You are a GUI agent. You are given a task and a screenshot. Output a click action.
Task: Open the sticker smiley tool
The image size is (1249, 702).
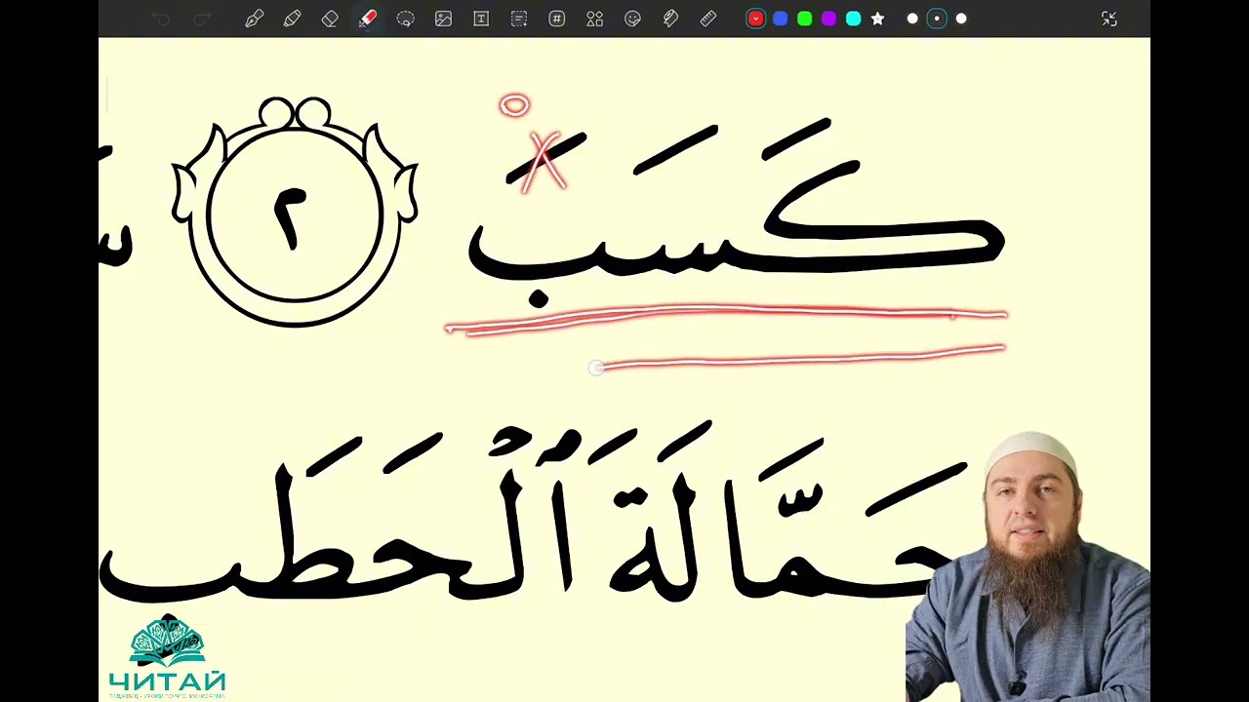click(x=632, y=19)
